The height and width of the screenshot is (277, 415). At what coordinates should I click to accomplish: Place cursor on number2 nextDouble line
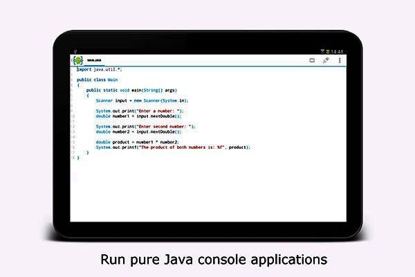pyautogui.click(x=138, y=132)
